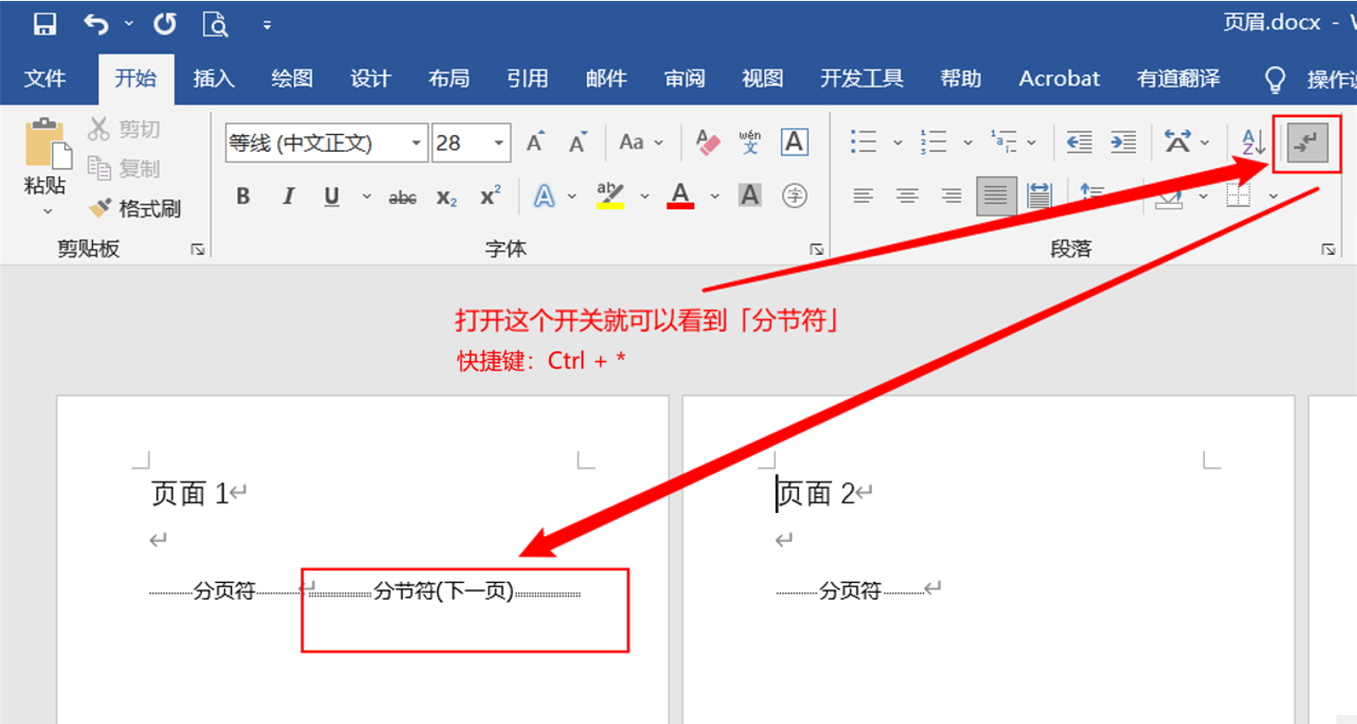Click 复制 to copy selection
This screenshot has width=1357, height=724.
pyautogui.click(x=124, y=168)
